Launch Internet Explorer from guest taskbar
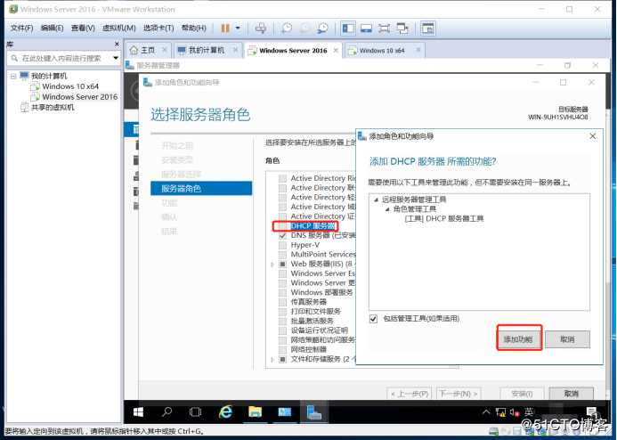 click(x=225, y=412)
